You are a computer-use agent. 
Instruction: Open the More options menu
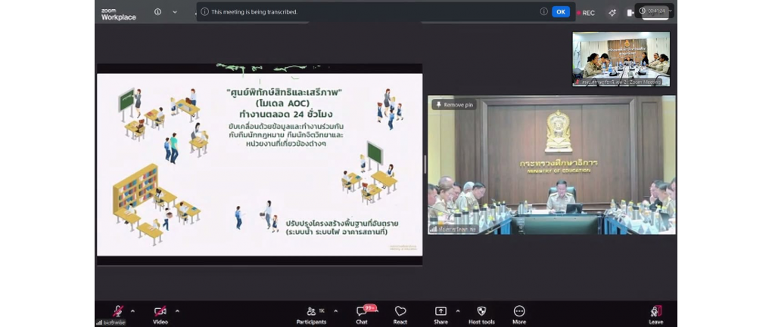tap(519, 311)
